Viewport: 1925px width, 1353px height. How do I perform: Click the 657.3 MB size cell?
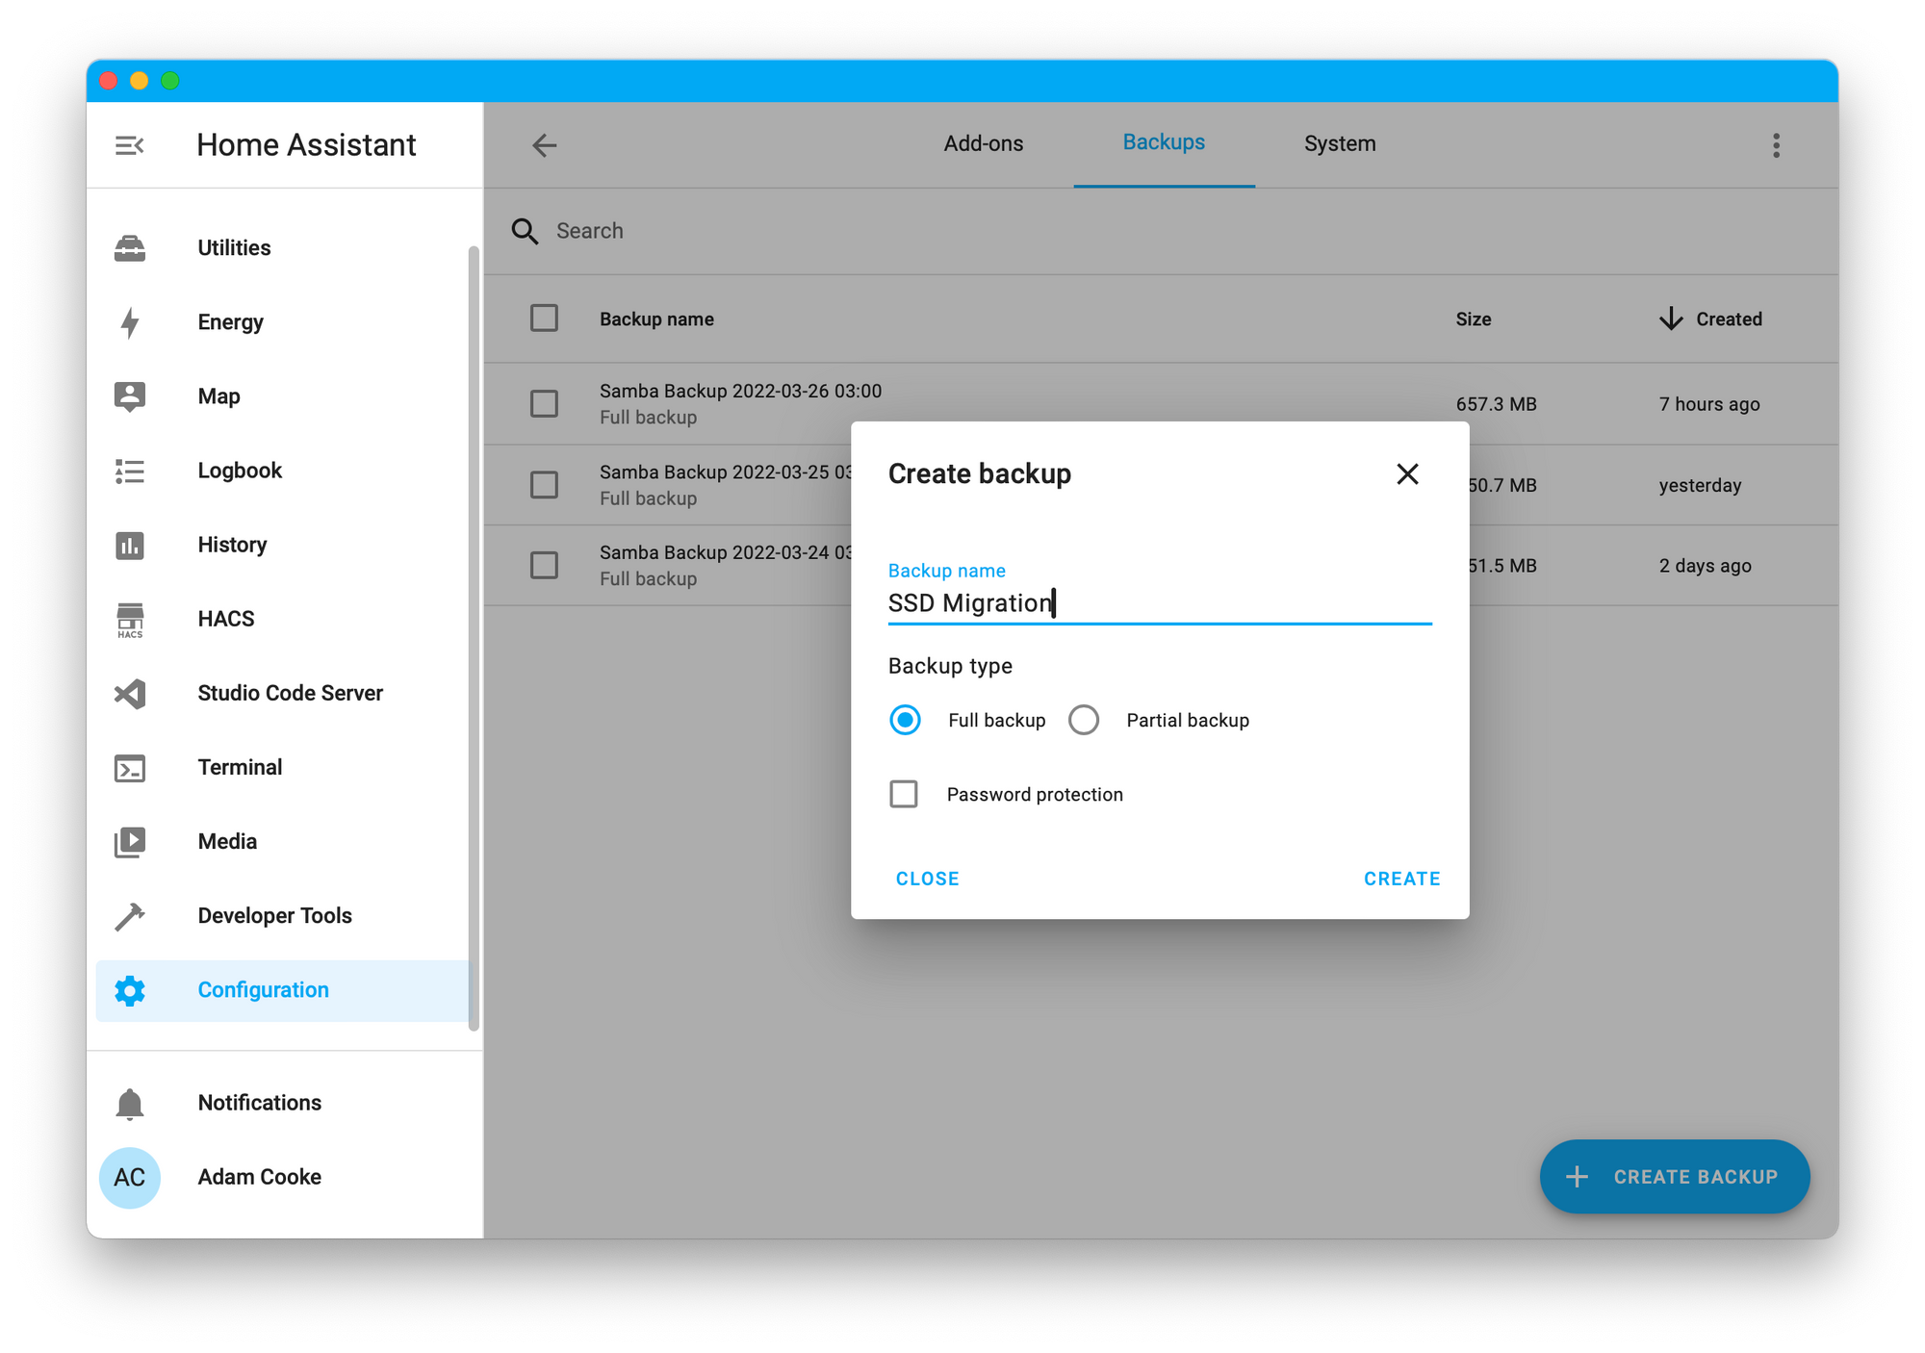[x=1496, y=404]
